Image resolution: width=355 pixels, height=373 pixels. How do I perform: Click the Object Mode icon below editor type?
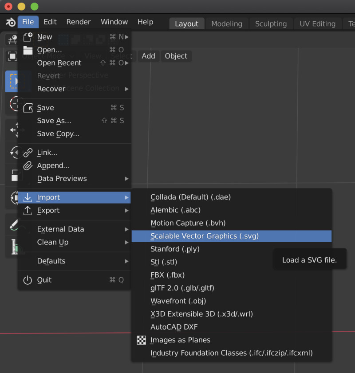click(12, 56)
